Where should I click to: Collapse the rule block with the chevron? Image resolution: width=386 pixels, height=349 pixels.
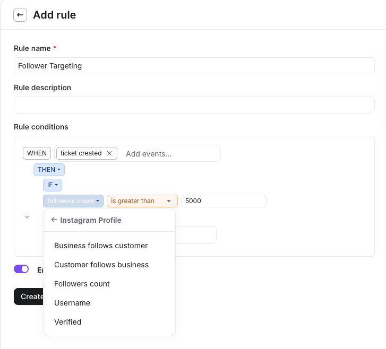tap(27, 217)
